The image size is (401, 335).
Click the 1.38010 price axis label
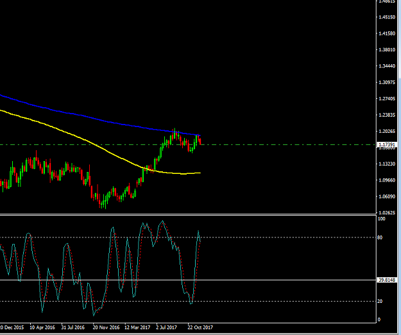pyautogui.click(x=387, y=49)
